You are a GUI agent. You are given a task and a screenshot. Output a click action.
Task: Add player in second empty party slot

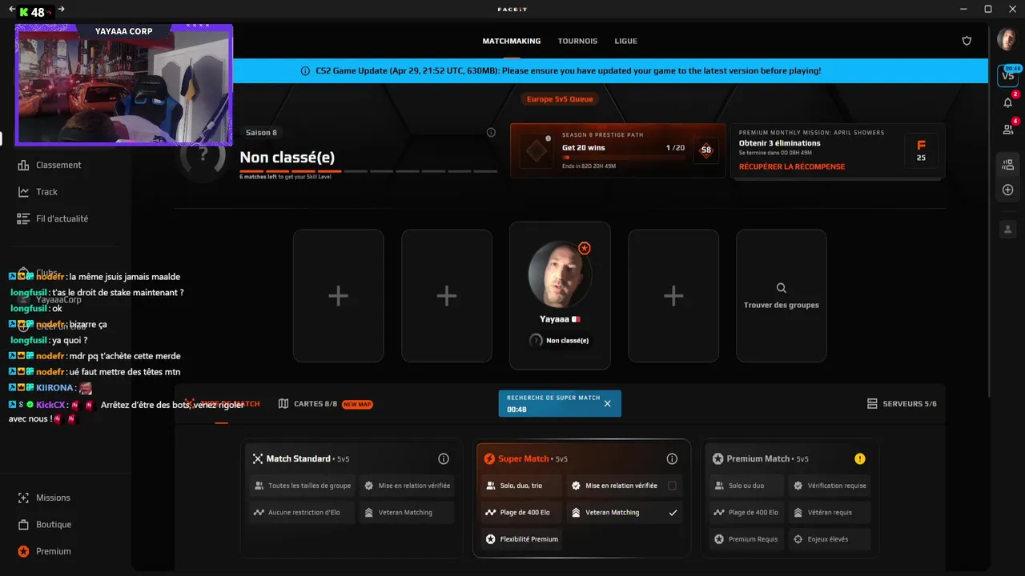[447, 296]
